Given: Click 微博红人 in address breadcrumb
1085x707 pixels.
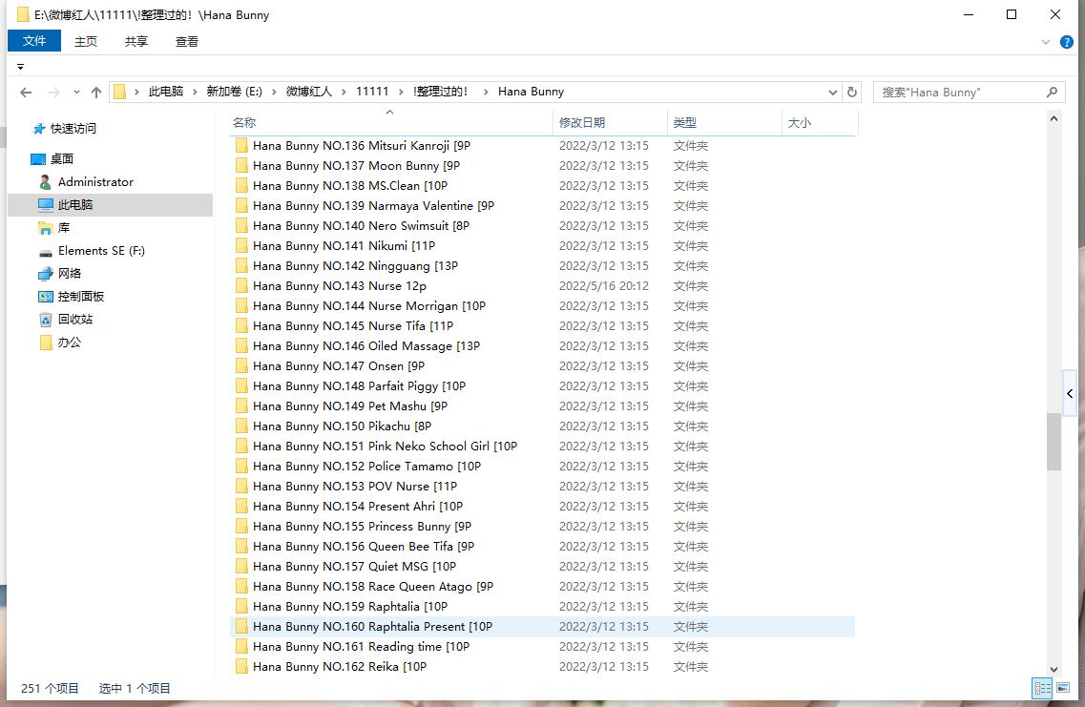Looking at the screenshot, I should click(x=309, y=92).
